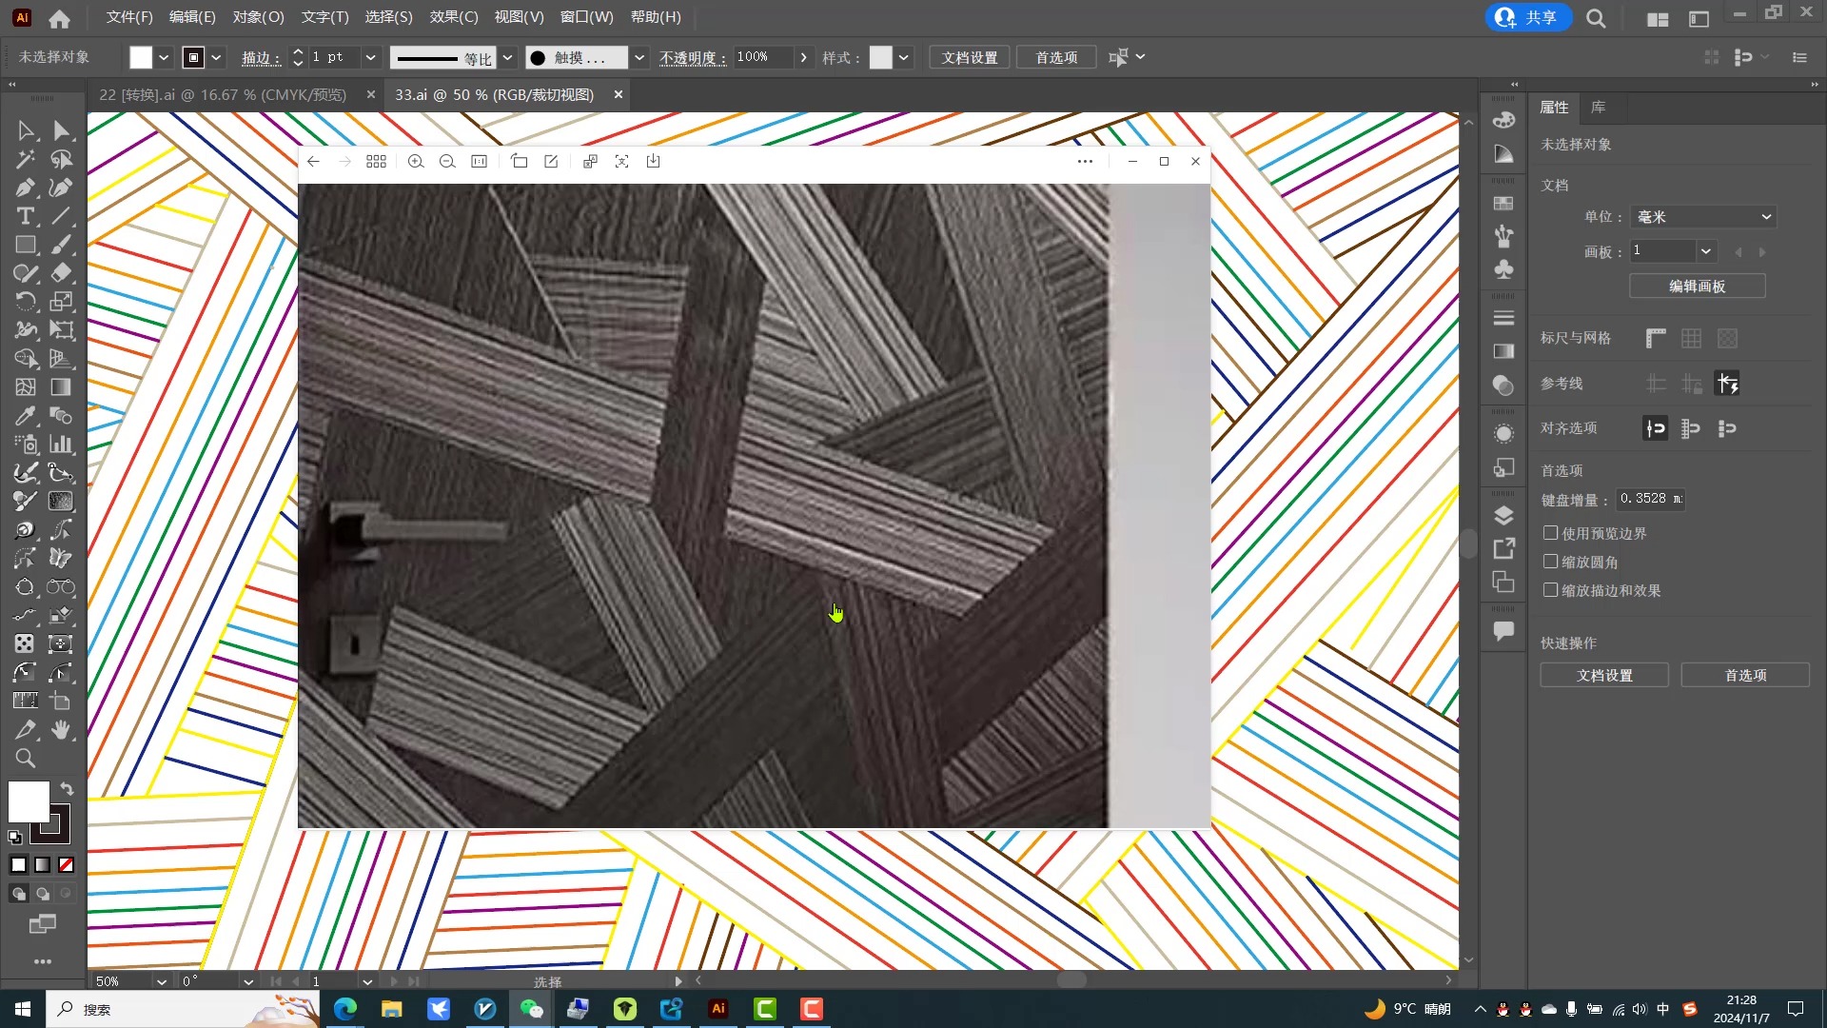Open 样式 graphic style dropdown

[903, 57]
